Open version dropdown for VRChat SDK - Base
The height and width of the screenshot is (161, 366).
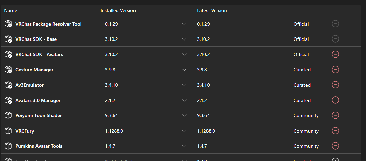coord(184,39)
